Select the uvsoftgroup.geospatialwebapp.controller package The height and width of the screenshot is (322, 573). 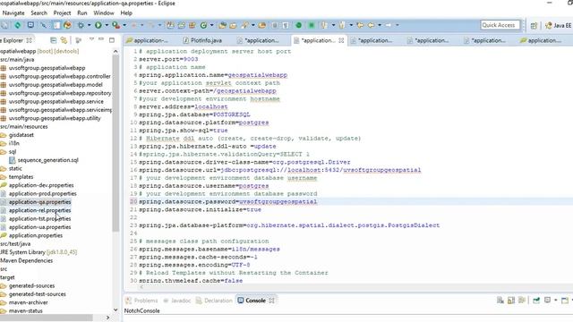tap(60, 77)
